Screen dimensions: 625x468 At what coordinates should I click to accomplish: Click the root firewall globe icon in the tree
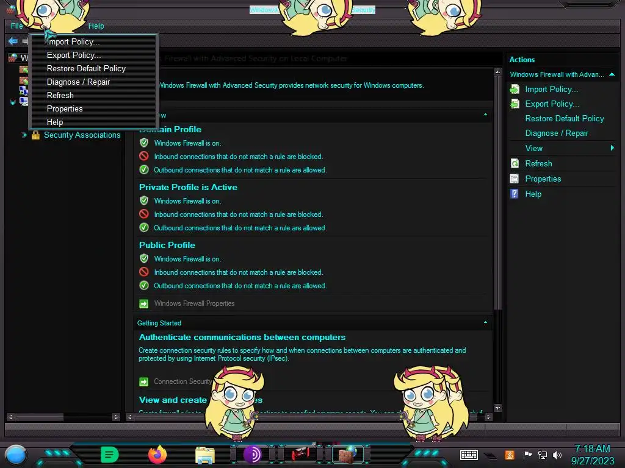click(x=12, y=58)
